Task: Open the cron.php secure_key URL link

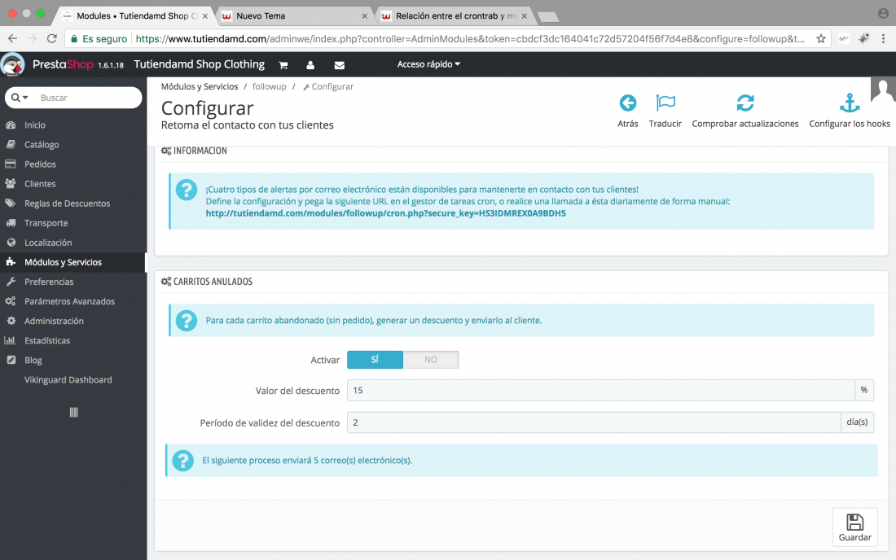Action: pos(386,213)
